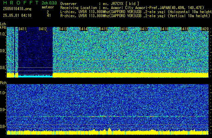Click the L-ch receiver description line
This screenshot has height=138, width=212.
pos(136,12)
